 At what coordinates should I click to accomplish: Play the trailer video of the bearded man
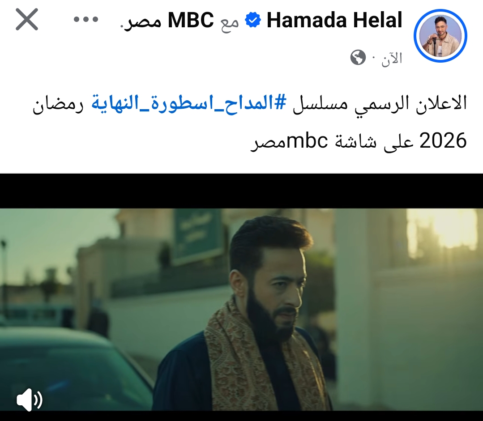coord(242,310)
